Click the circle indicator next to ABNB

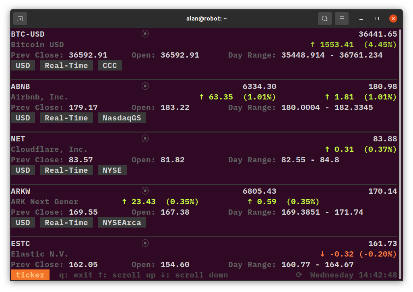[x=145, y=86]
